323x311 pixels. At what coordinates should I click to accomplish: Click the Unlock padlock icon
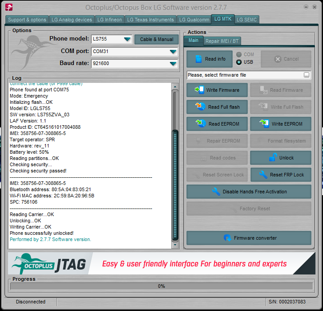[x=273, y=158]
